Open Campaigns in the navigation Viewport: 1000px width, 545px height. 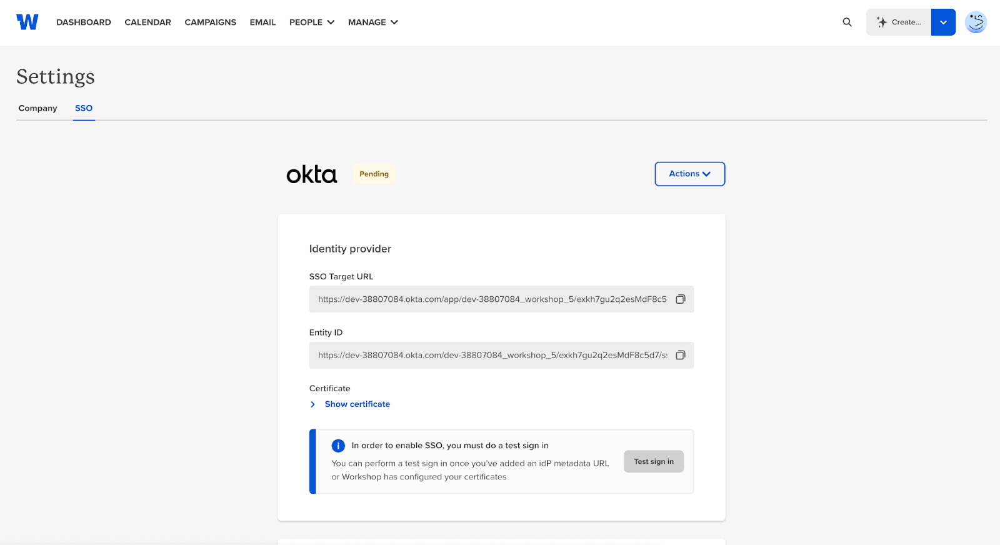click(x=211, y=22)
